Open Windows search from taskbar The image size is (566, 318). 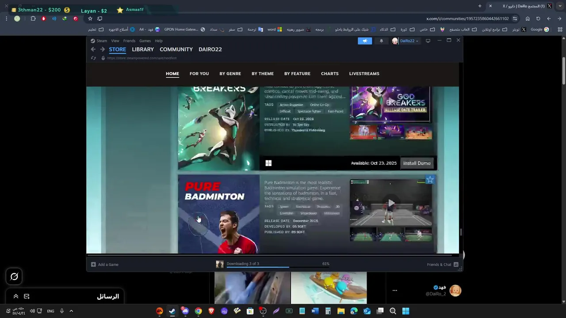pos(393,311)
